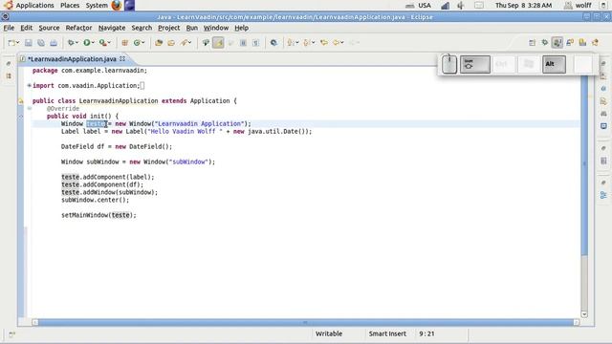Launch Debug with the bug icon

(x=71, y=43)
